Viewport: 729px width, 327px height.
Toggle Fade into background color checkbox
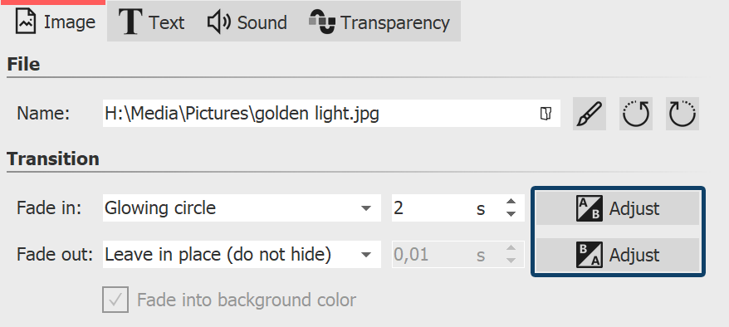[115, 300]
